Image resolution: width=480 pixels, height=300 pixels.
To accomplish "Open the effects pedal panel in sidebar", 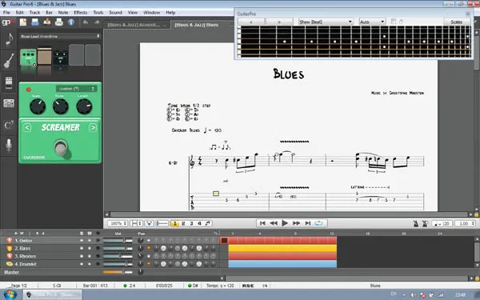I will [x=9, y=82].
